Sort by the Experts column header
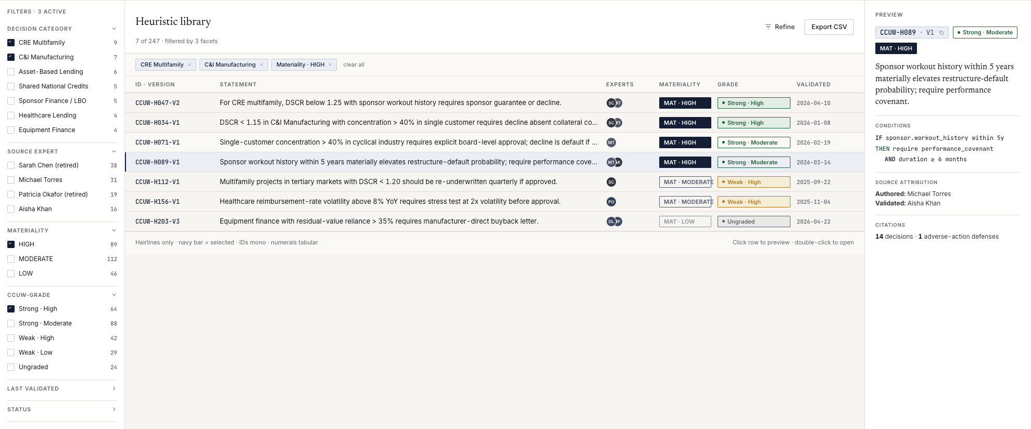This screenshot has width=1031, height=429. click(620, 84)
